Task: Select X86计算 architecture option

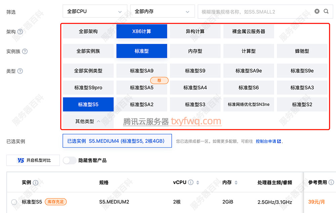Action: (142, 32)
